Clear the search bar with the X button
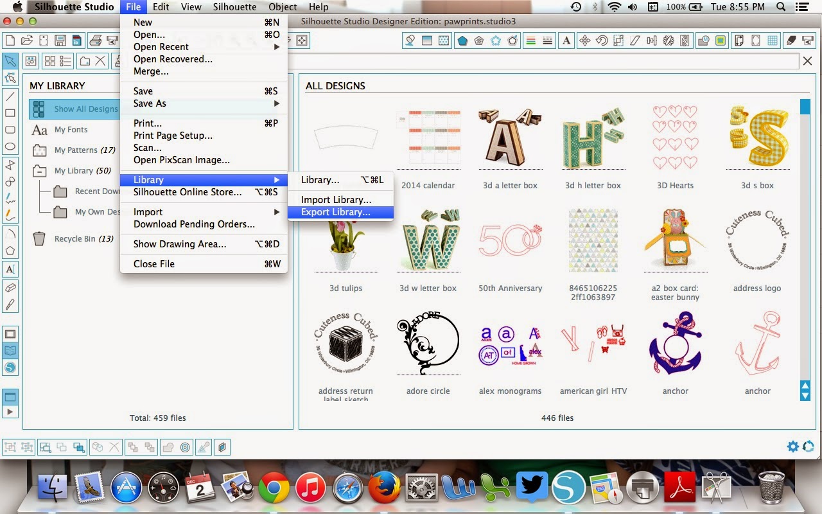This screenshot has height=514, width=822. pyautogui.click(x=807, y=61)
